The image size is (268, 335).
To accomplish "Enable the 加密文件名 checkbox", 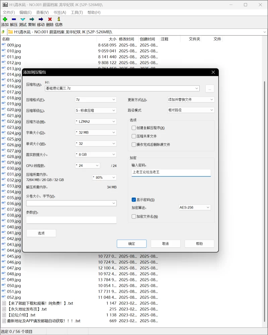I will click(134, 217).
